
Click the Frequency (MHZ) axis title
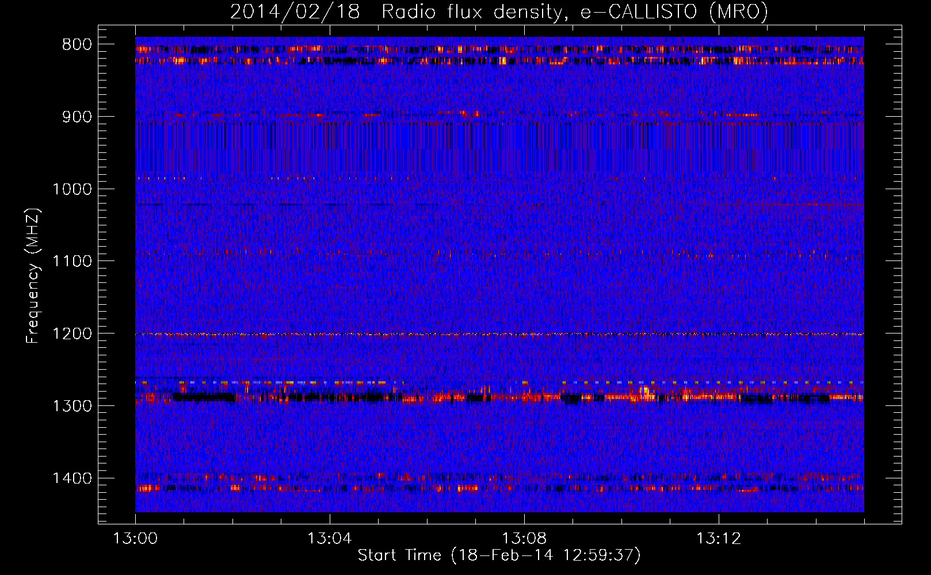33,276
